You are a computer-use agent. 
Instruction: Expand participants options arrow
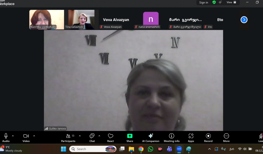pyautogui.click(x=80, y=136)
